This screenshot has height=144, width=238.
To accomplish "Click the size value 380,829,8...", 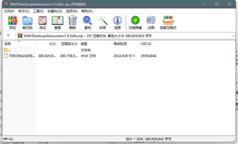I will [47, 56].
